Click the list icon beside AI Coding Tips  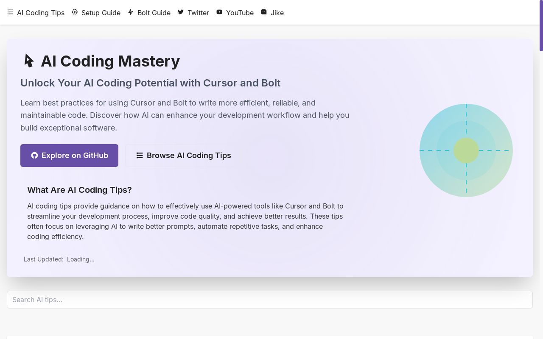tap(10, 12)
